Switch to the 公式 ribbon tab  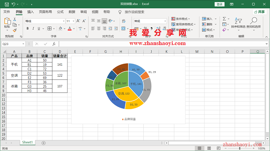[60, 12]
